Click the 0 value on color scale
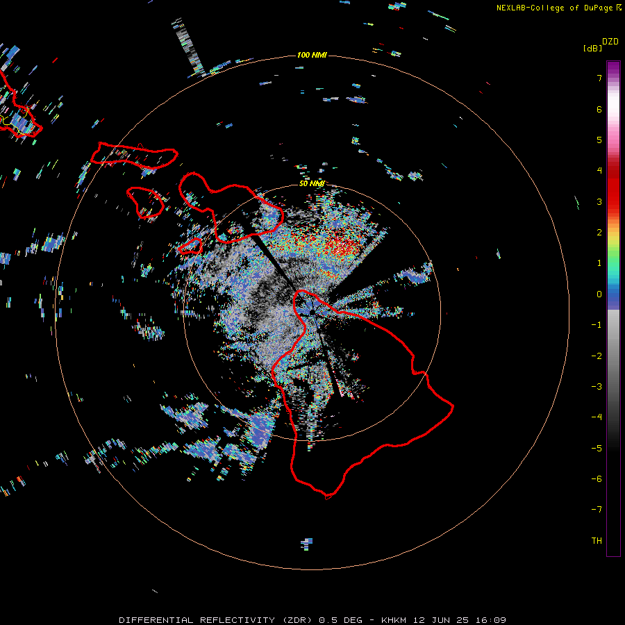 click(x=599, y=294)
